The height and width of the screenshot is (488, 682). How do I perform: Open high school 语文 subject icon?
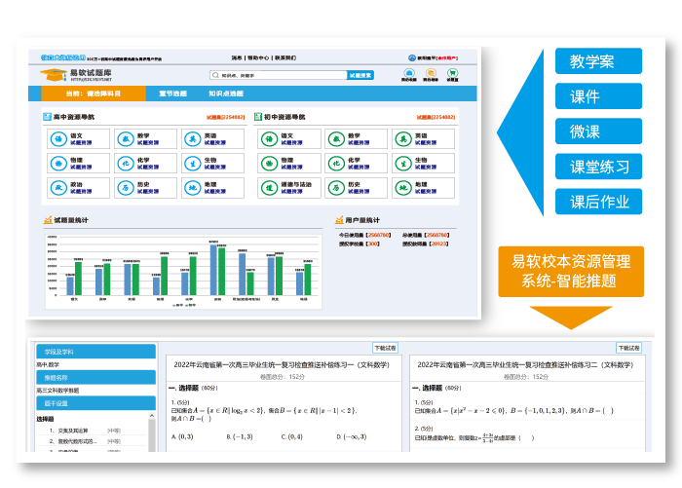[x=57, y=139]
